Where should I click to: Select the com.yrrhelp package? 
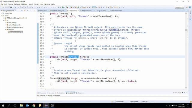pos(12,23)
